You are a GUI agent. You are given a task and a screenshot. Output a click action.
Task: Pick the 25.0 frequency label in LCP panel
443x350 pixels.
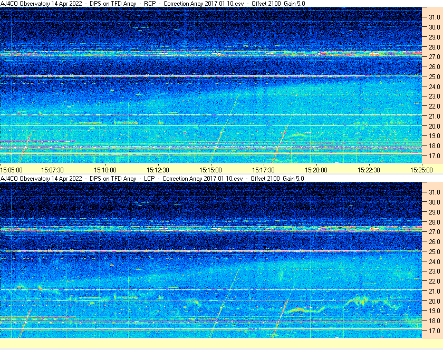(435, 251)
